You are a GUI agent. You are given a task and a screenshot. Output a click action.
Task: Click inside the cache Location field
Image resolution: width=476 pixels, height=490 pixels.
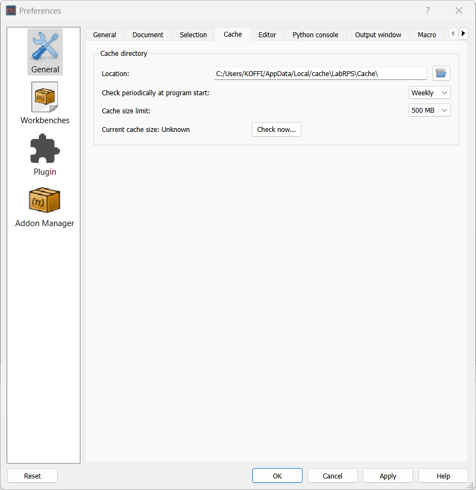[x=320, y=73]
